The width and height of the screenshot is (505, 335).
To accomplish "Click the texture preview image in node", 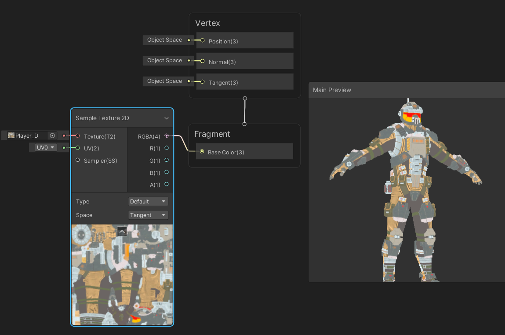I will (x=122, y=275).
